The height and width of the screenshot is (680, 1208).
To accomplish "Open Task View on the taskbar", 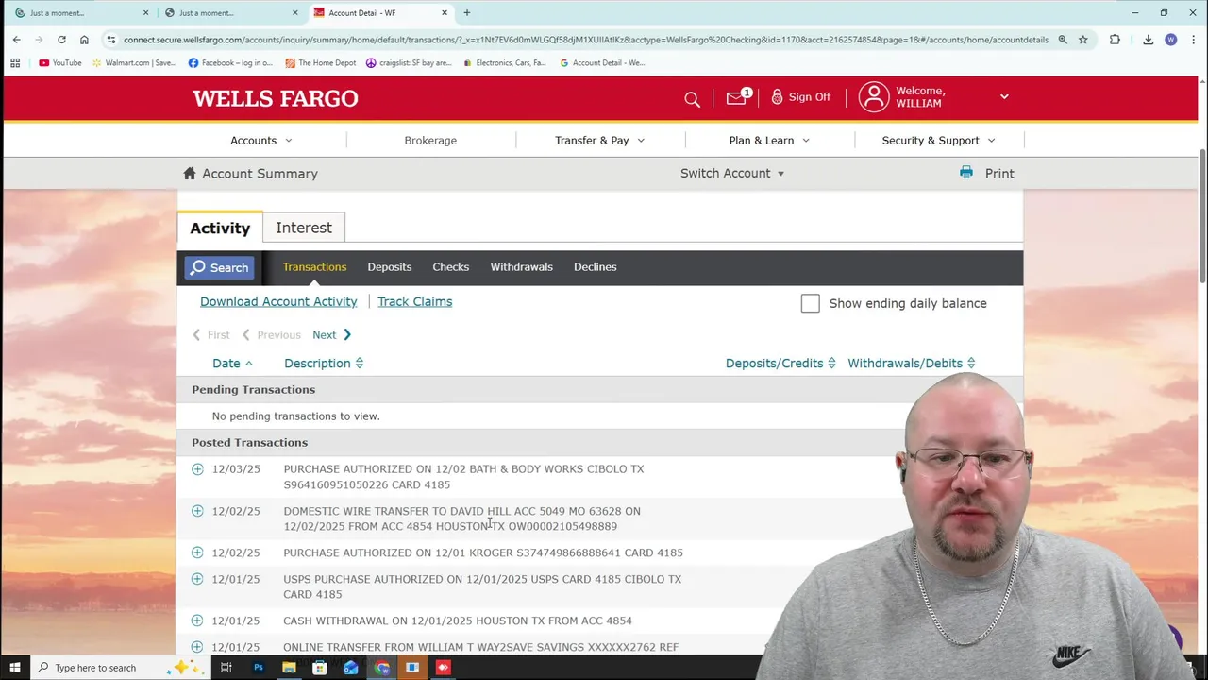I will [226, 668].
